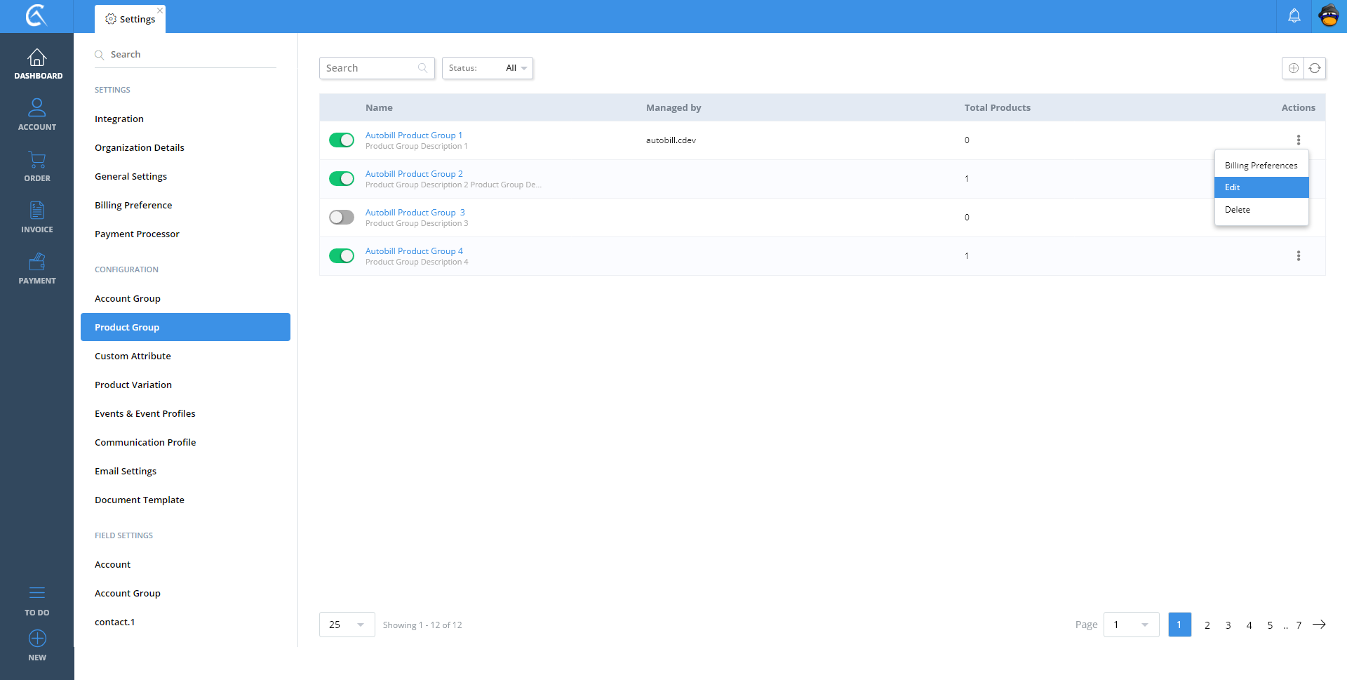The image size is (1347, 680).
Task: Open the rows-per-page 25 dropdown
Action: click(347, 625)
